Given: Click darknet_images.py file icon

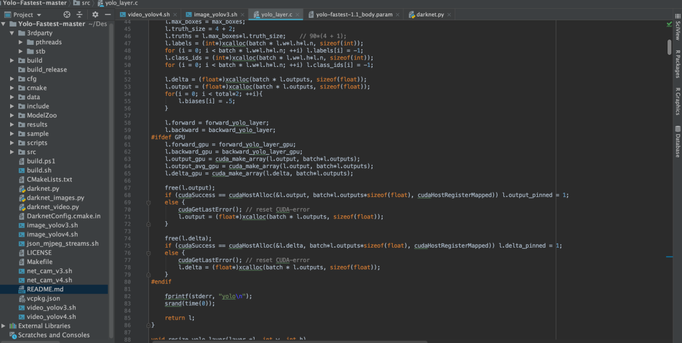Looking at the screenshot, I should coord(22,198).
